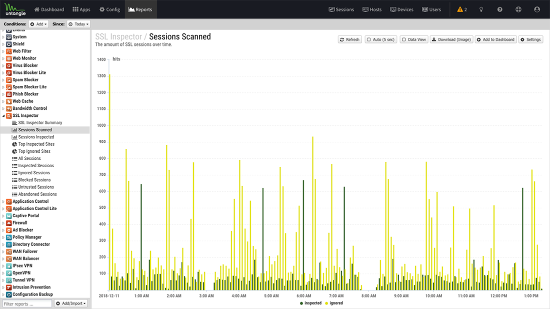Click the support lifebuoy icon
The height and width of the screenshot is (309, 550).
(518, 9)
